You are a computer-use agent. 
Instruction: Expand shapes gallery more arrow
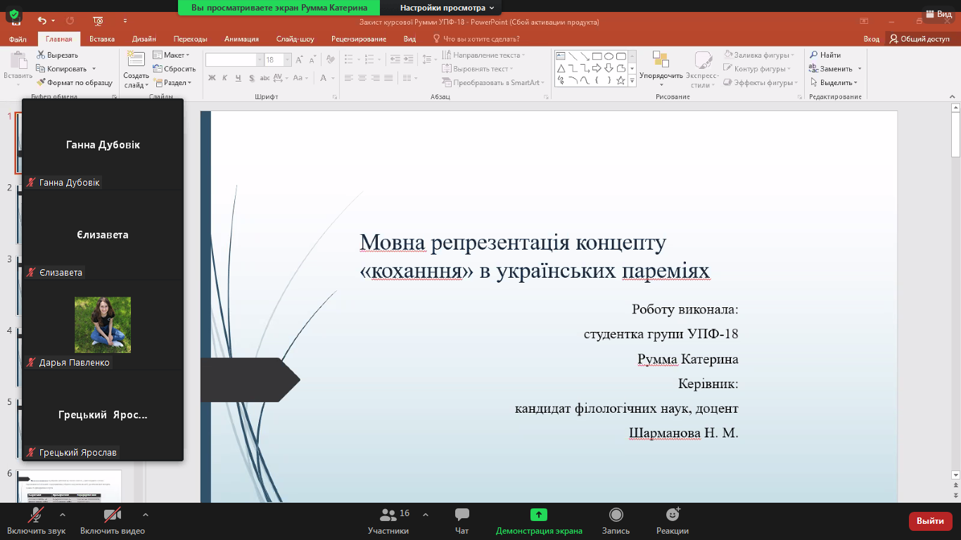tap(632, 82)
